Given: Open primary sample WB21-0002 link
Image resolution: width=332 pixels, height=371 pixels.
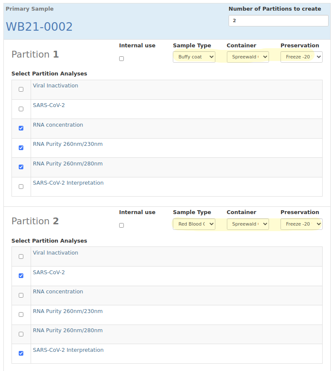Looking at the screenshot, I should 39,27.
